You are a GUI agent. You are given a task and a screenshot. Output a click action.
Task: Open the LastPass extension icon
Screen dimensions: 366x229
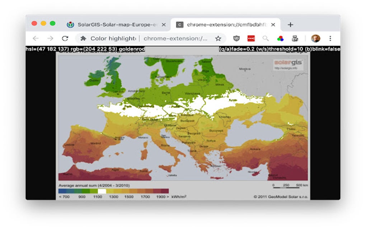(251, 38)
